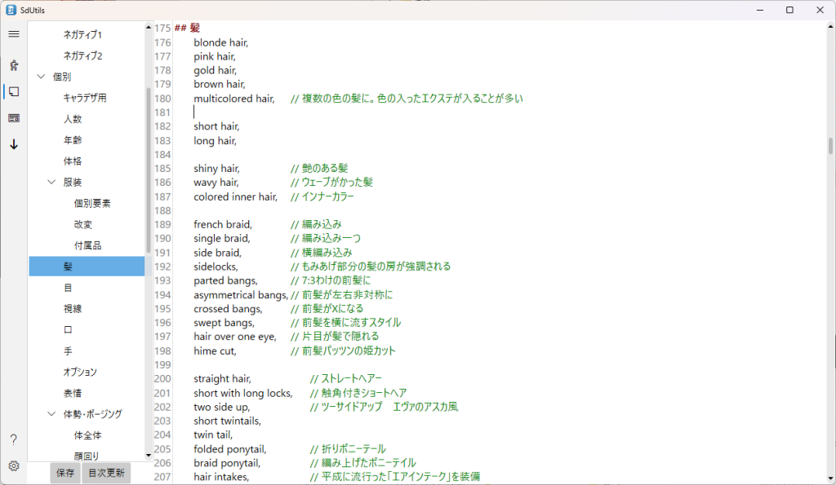
Task: Select 顔回り tree item
Action: 87,456
